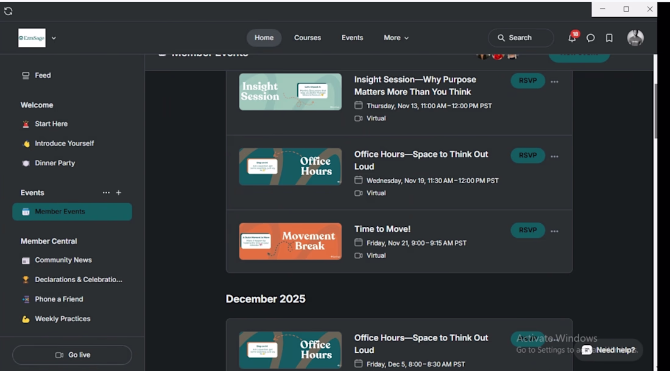Click the Welcome section header
The height and width of the screenshot is (371, 670).
coord(37,105)
